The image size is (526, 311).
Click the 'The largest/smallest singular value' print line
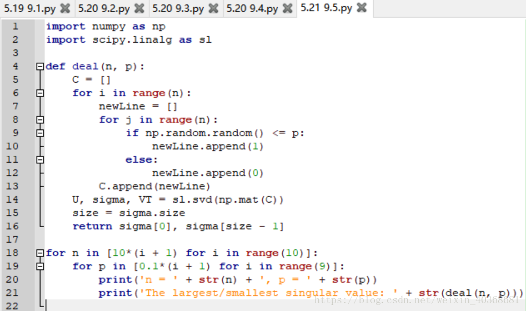point(310,293)
